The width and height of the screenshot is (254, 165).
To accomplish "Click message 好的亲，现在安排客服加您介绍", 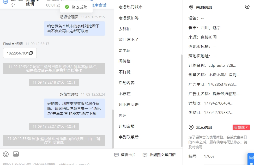I will 74,108.
